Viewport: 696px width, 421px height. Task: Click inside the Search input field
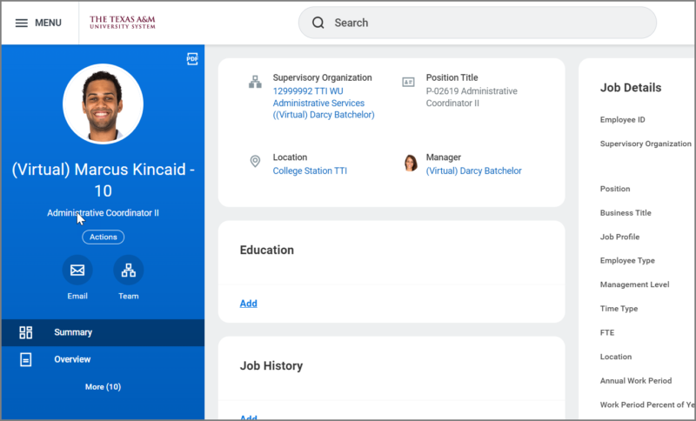487,23
